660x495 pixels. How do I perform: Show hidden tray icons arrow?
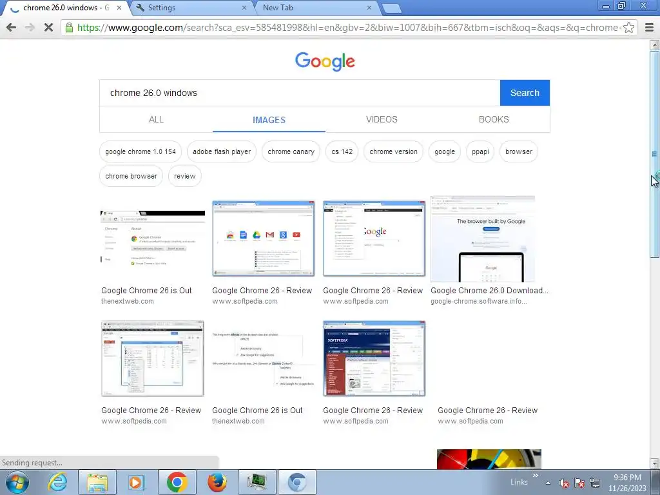click(x=548, y=483)
